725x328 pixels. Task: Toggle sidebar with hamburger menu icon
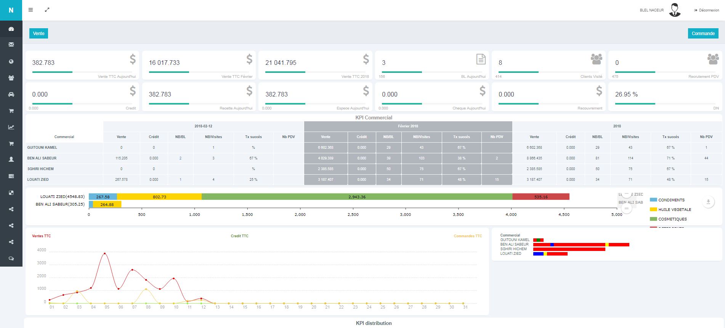[x=31, y=10]
